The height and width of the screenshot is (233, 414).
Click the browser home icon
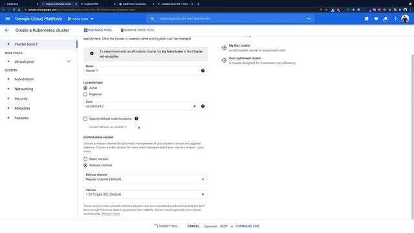[x=19, y=10]
